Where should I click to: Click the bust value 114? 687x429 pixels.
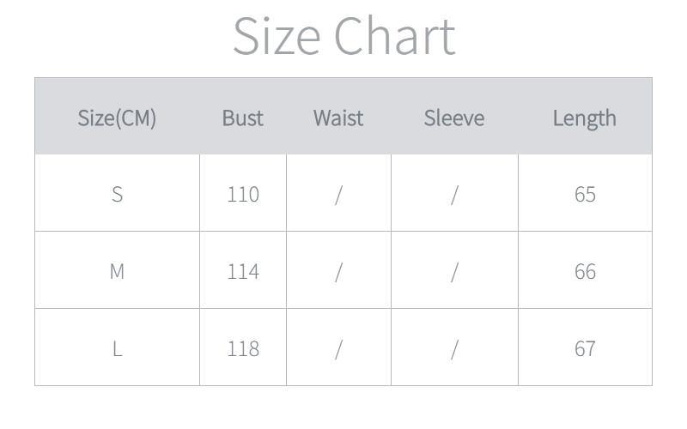pos(242,271)
